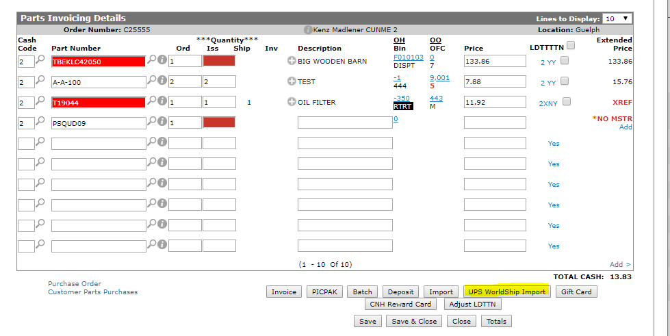Check the box on the 2XNY row
Viewport: 670px width, 336px height.
click(566, 102)
